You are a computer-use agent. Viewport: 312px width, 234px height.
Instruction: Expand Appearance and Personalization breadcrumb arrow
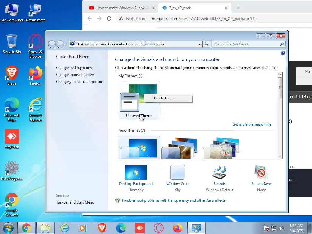[x=136, y=44]
